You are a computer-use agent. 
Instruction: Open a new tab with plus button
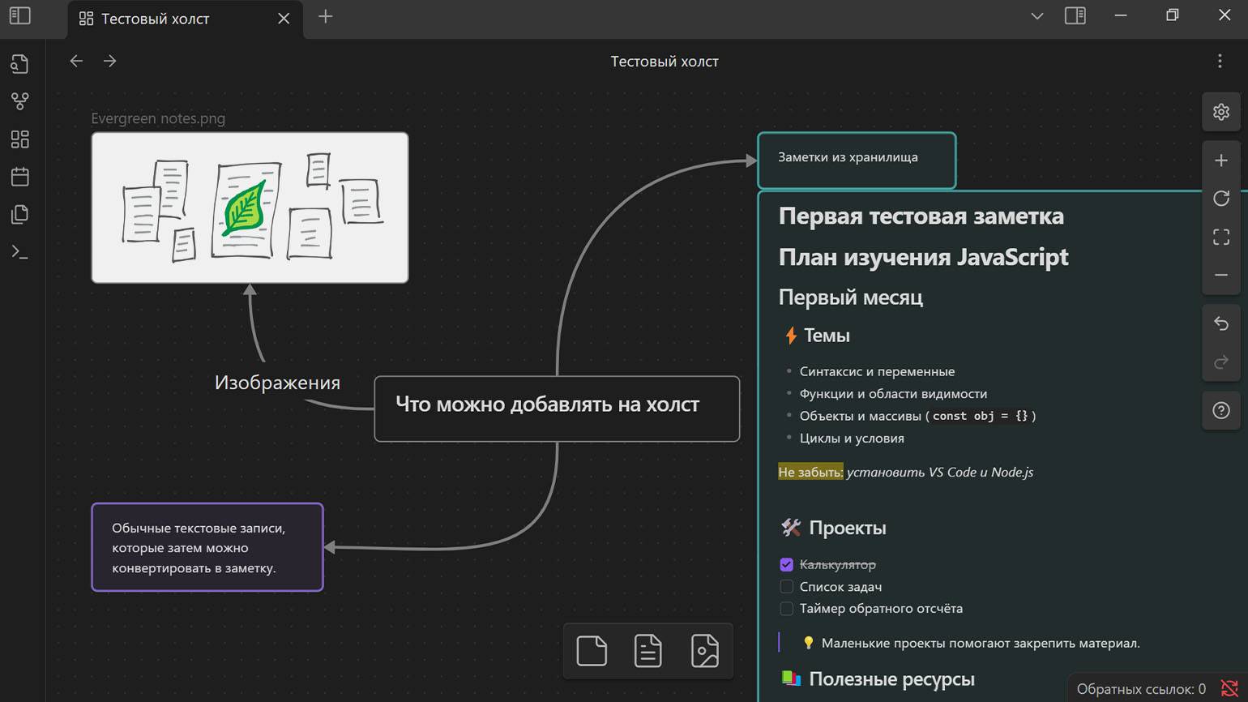(x=325, y=16)
